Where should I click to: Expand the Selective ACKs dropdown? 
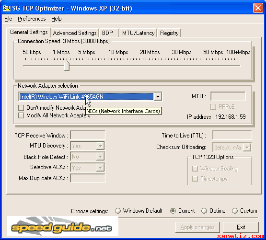(x=100, y=168)
